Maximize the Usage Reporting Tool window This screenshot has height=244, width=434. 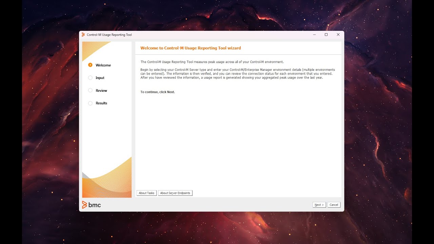click(326, 35)
